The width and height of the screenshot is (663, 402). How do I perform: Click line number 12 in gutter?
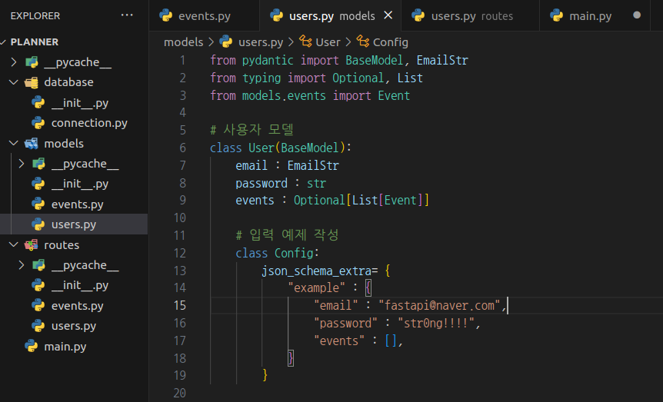click(179, 253)
